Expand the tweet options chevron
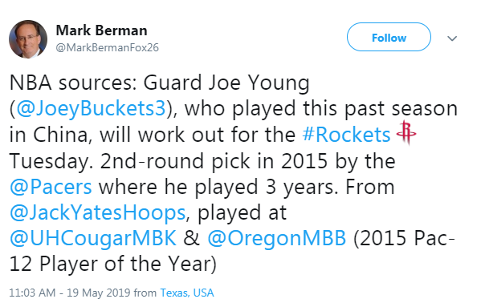Screen dimensions: 485x307 click(x=452, y=38)
